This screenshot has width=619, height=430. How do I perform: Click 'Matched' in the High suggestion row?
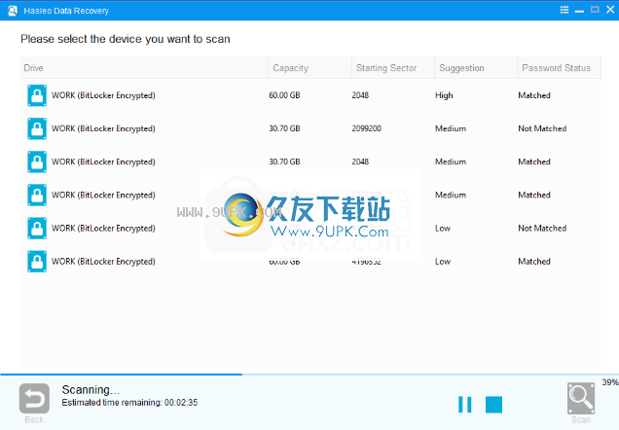534,95
